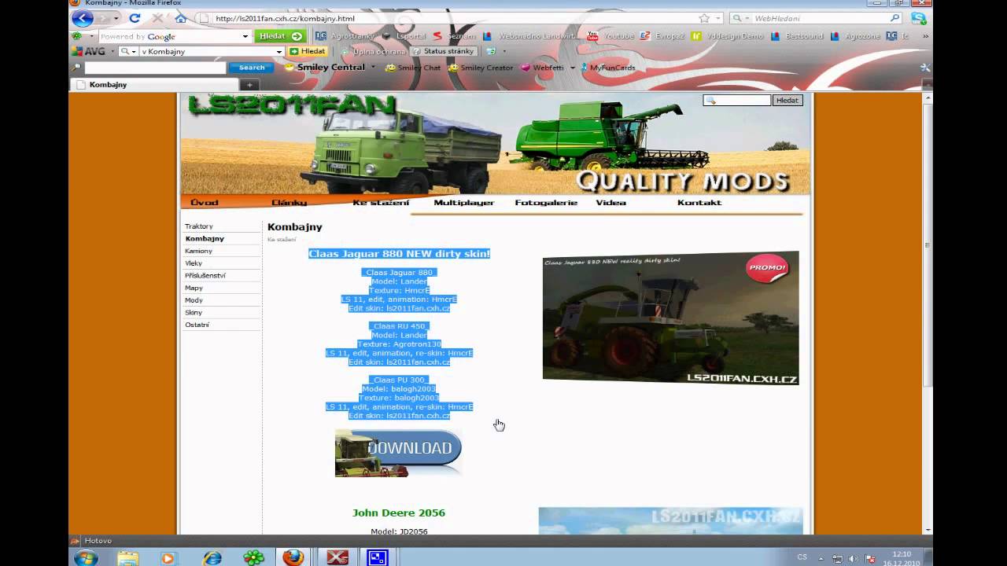
Task: Open the Multiplayer site menu item
Action: point(464,203)
